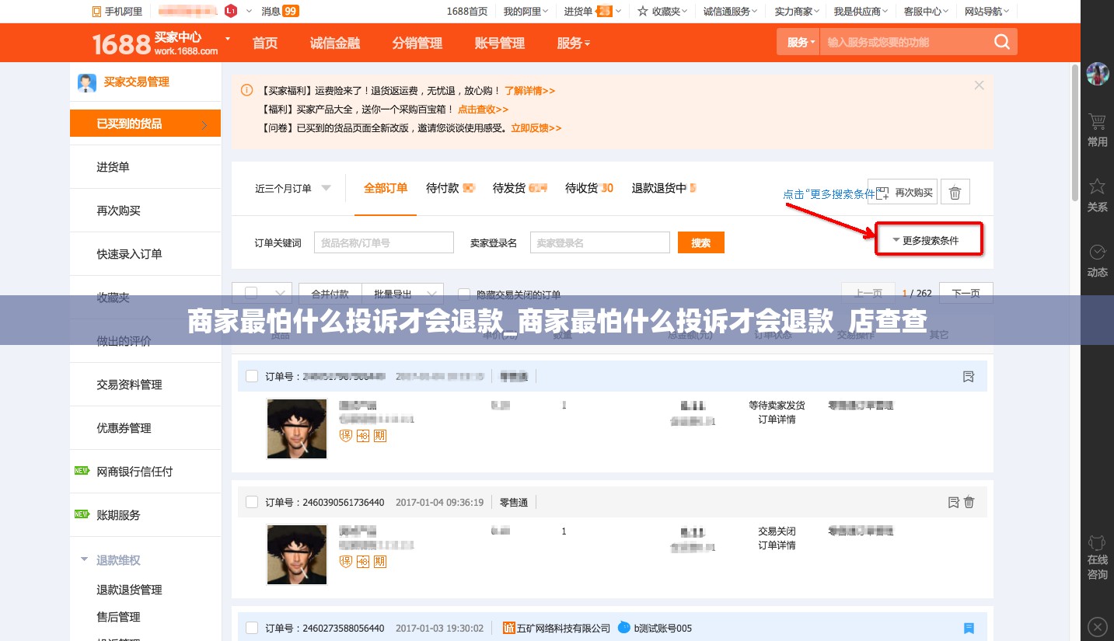Dismiss the notice banner with X
1114x641 pixels.
tap(980, 85)
